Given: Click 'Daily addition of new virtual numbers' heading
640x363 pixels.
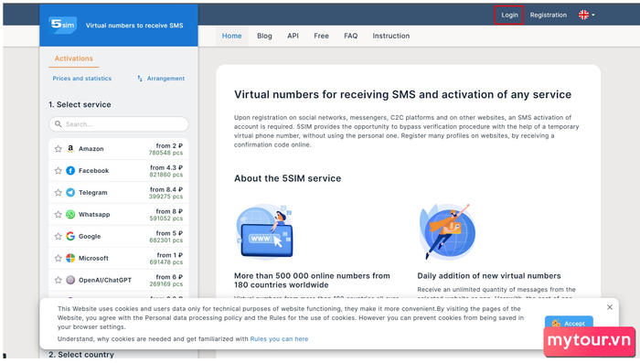Looking at the screenshot, I should 489,276.
